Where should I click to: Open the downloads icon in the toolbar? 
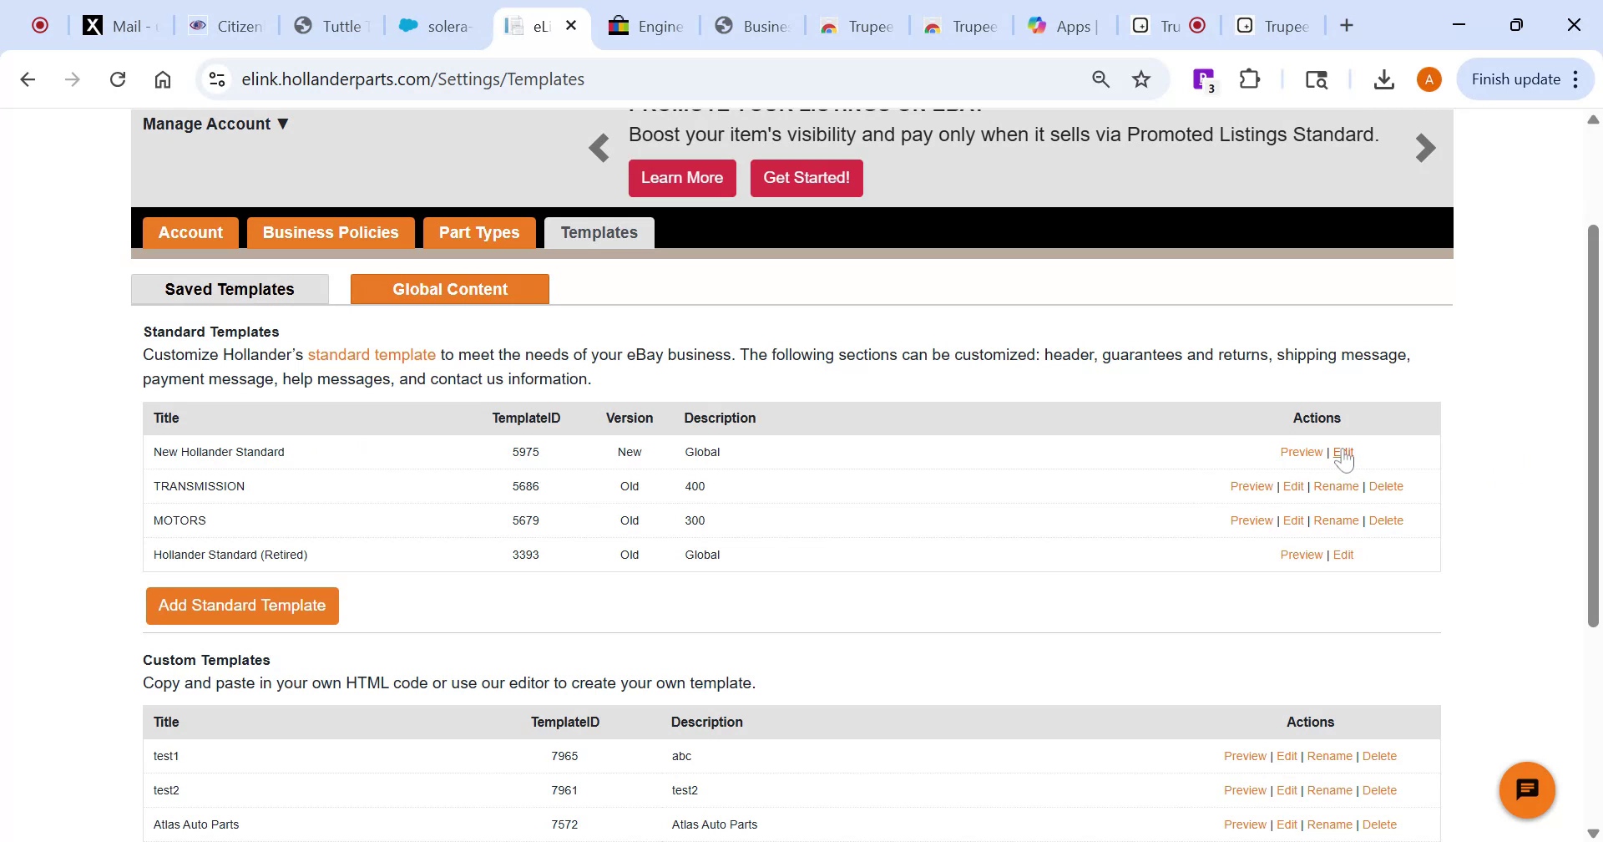pos(1384,79)
